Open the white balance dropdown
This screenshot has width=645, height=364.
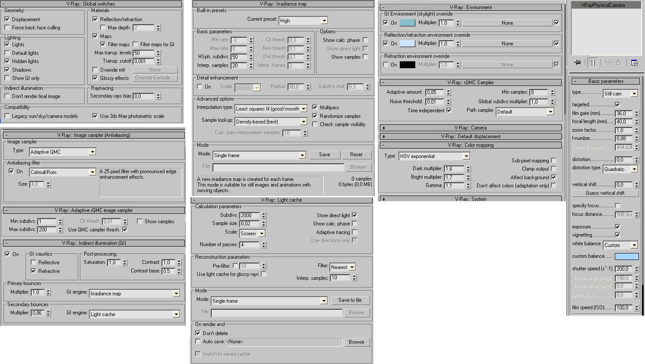(x=620, y=245)
